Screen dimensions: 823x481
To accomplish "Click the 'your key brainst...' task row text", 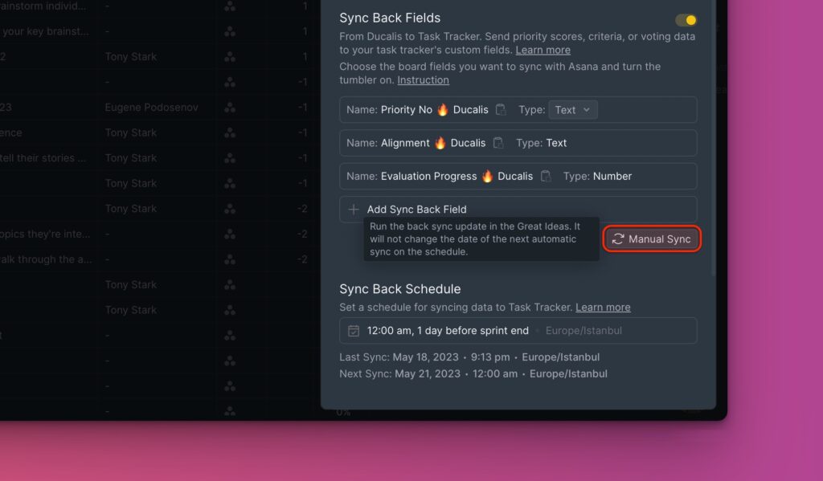I will (45, 31).
